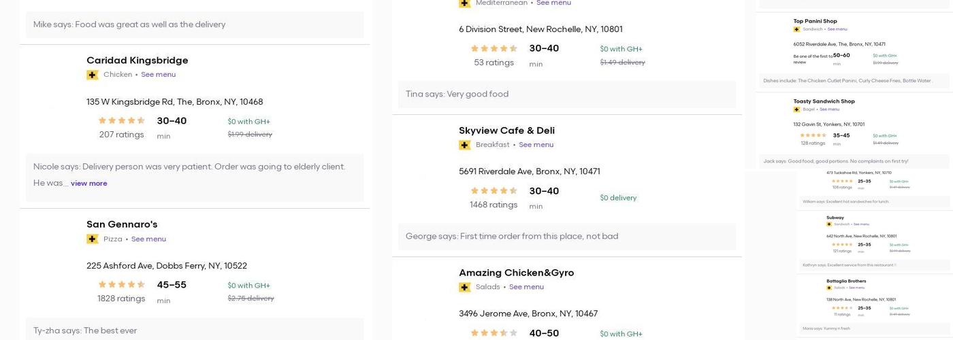Expand Nicole's review with view more

click(x=88, y=184)
